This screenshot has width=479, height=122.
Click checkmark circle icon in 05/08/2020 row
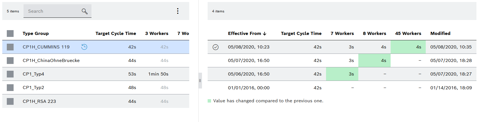click(216, 47)
